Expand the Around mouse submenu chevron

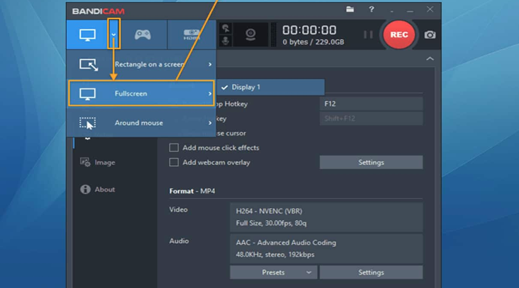[210, 123]
